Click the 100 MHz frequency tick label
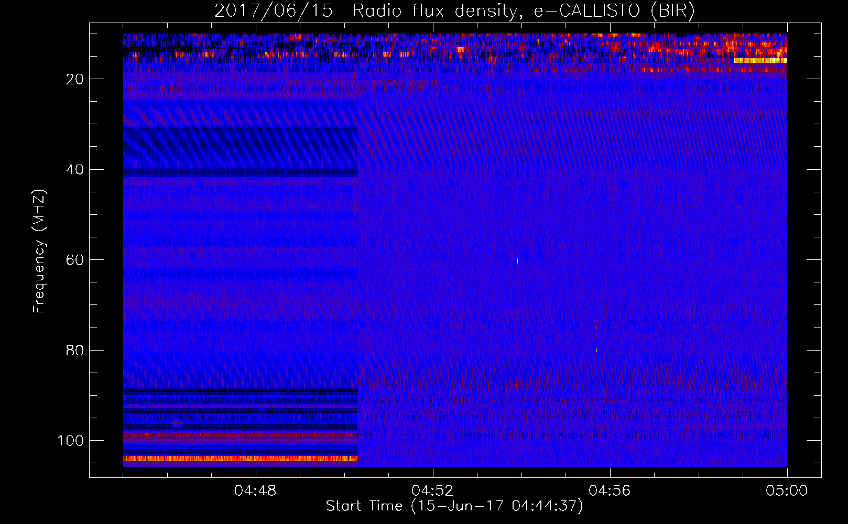Viewport: 848px width, 524px height. (71, 441)
